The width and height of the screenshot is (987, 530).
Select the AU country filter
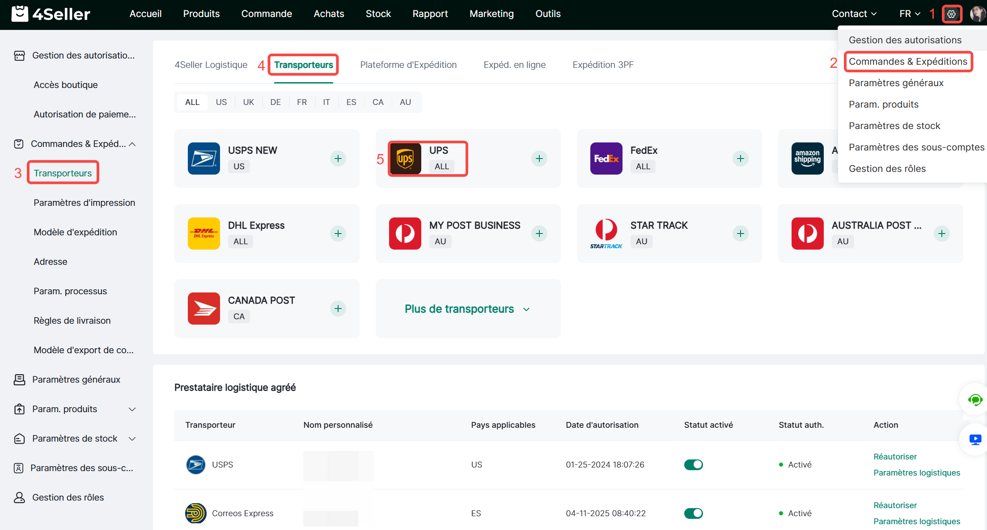coord(405,102)
